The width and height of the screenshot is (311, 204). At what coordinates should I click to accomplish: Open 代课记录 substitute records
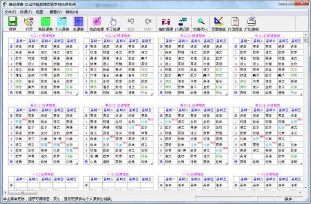182,24
